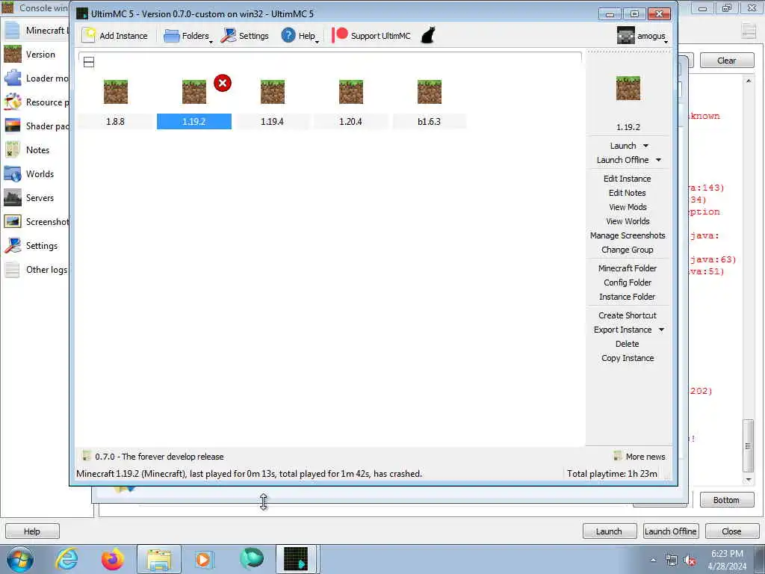
Task: Click side panel grass block instance icon
Action: [x=628, y=88]
